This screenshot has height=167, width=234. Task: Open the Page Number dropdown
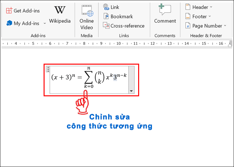pyautogui.click(x=225, y=26)
